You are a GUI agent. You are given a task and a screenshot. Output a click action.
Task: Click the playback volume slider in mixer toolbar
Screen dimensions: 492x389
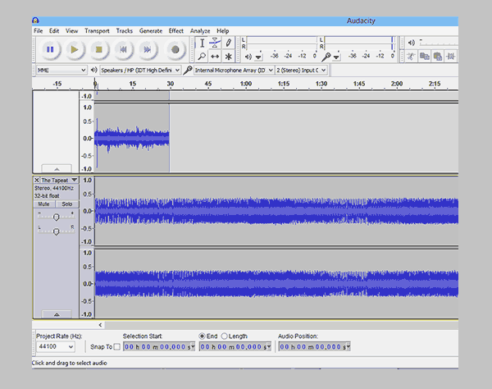(440, 43)
